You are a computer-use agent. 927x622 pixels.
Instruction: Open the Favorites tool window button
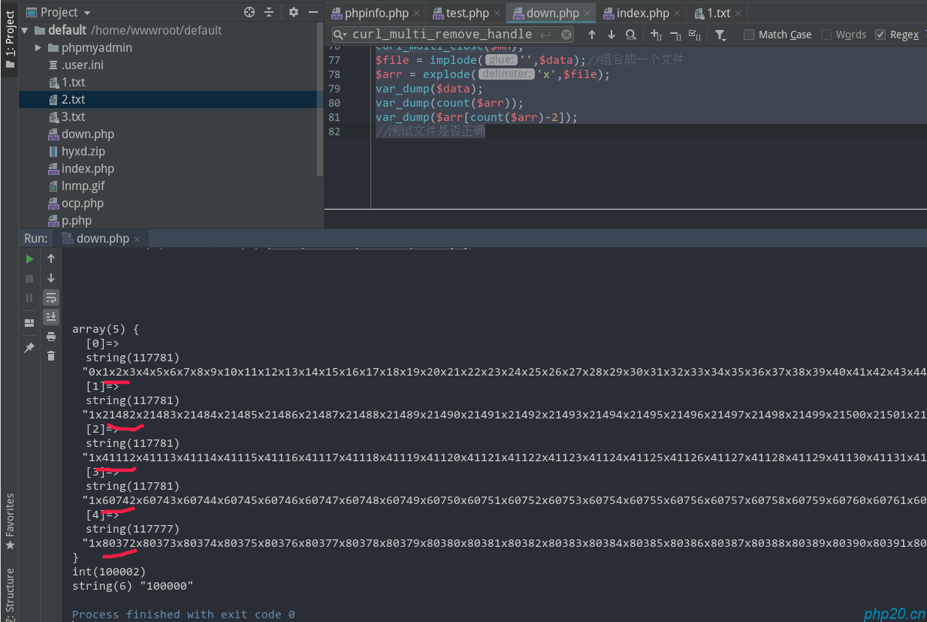(9, 521)
